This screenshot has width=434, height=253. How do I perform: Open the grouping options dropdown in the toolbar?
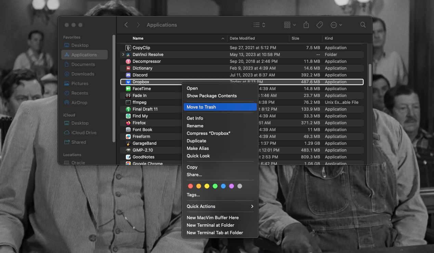[x=289, y=25]
